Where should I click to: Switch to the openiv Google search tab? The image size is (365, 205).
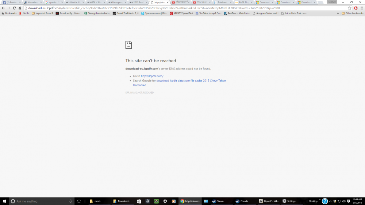[x=54, y=2]
